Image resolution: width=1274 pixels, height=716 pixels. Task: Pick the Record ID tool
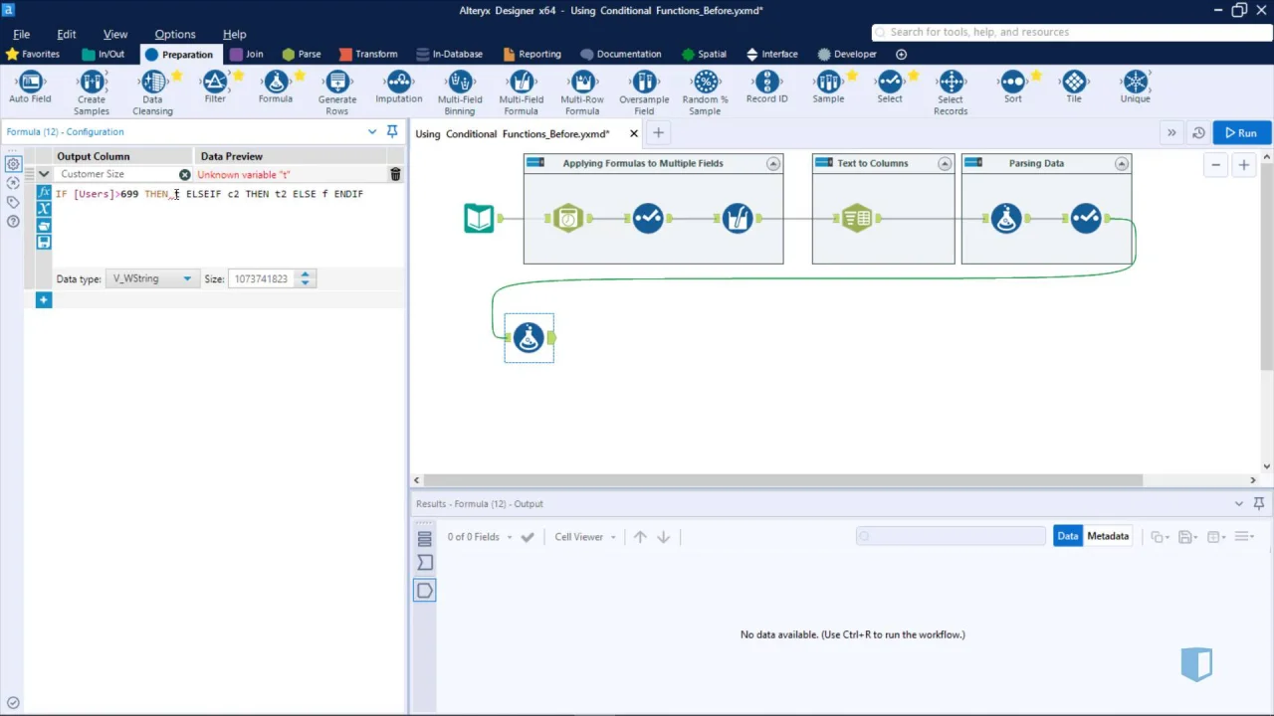tap(766, 89)
